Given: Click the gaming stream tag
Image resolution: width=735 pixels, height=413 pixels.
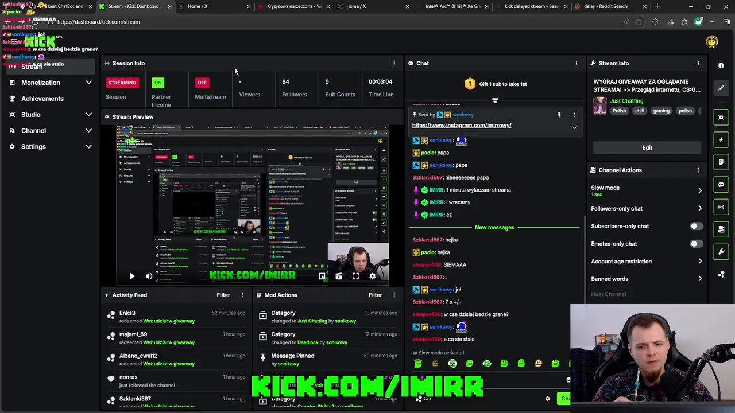Looking at the screenshot, I should click(x=661, y=111).
